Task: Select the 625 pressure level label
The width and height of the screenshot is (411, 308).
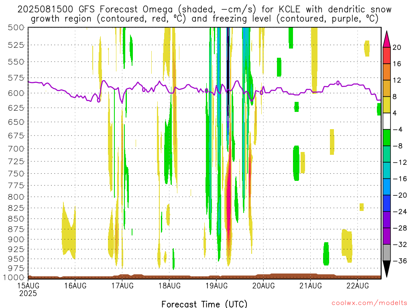Action: [16, 108]
